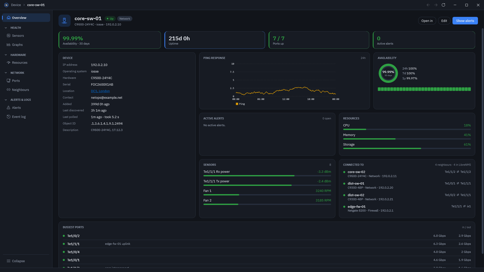Image resolution: width=484 pixels, height=272 pixels.
Task: Click the status dot next to dist-sw-01
Action: pyautogui.click(x=344, y=184)
